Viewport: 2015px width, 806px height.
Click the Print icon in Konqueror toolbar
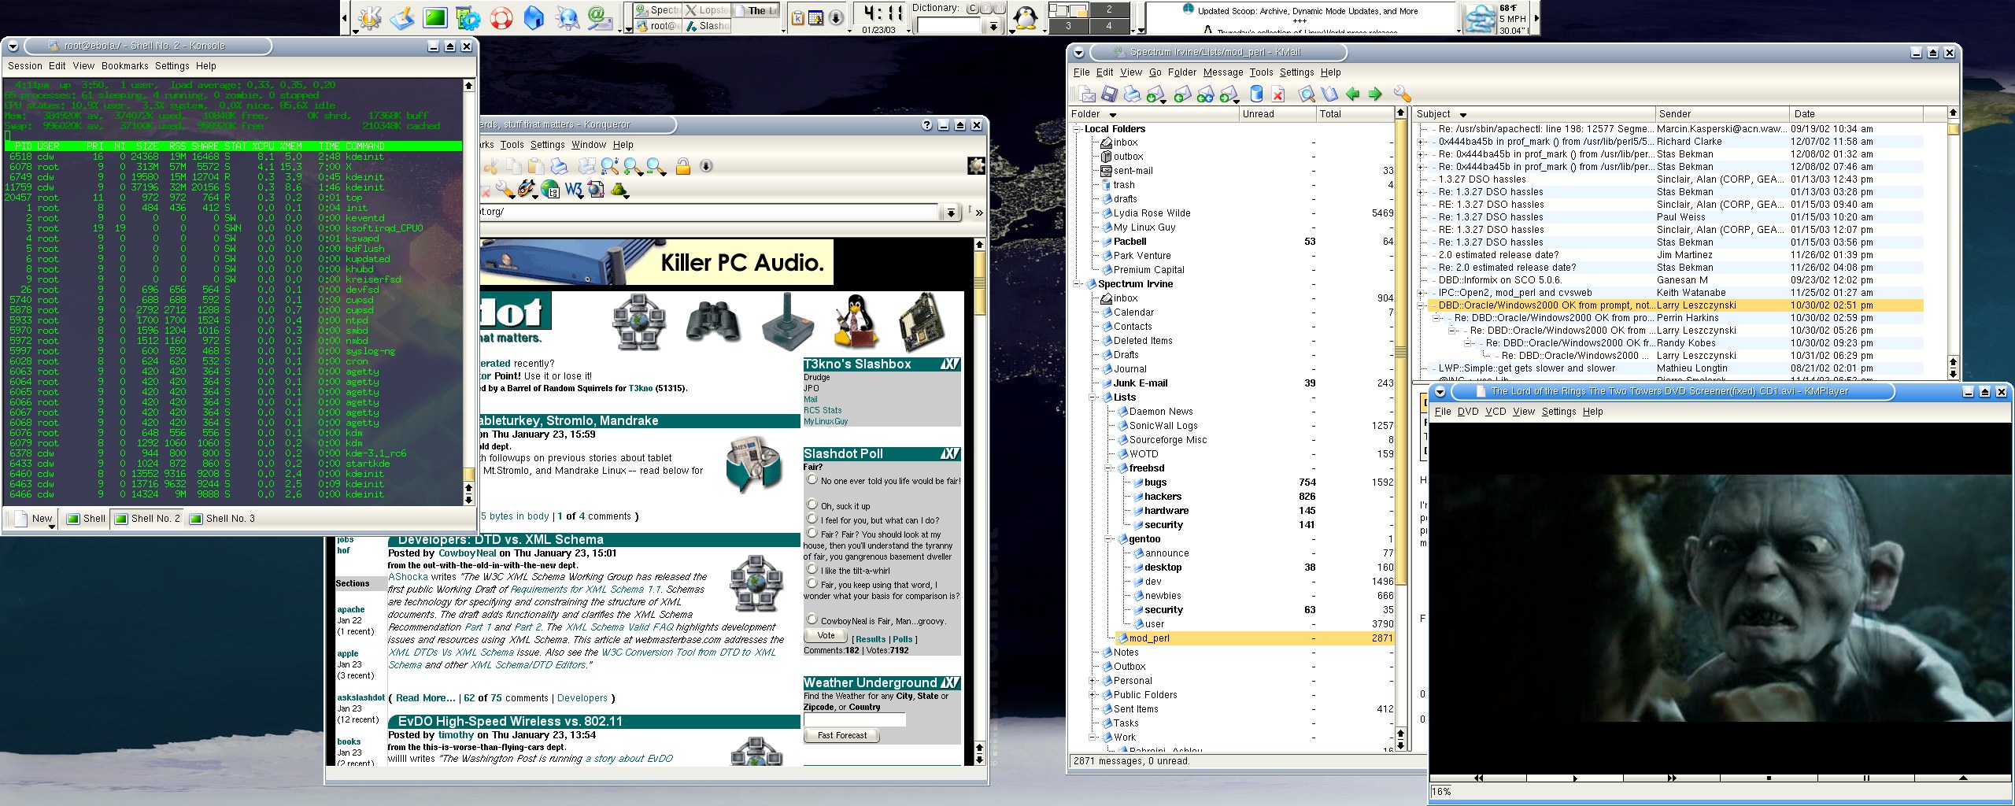(559, 166)
